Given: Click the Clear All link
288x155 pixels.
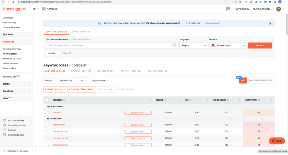Looking at the screenshot, I should pyautogui.click(x=67, y=53).
